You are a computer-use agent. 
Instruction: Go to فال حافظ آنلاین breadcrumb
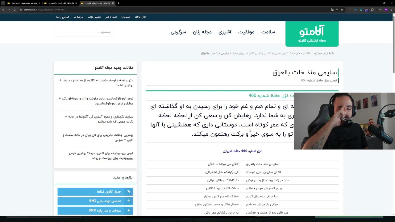click(x=274, y=53)
